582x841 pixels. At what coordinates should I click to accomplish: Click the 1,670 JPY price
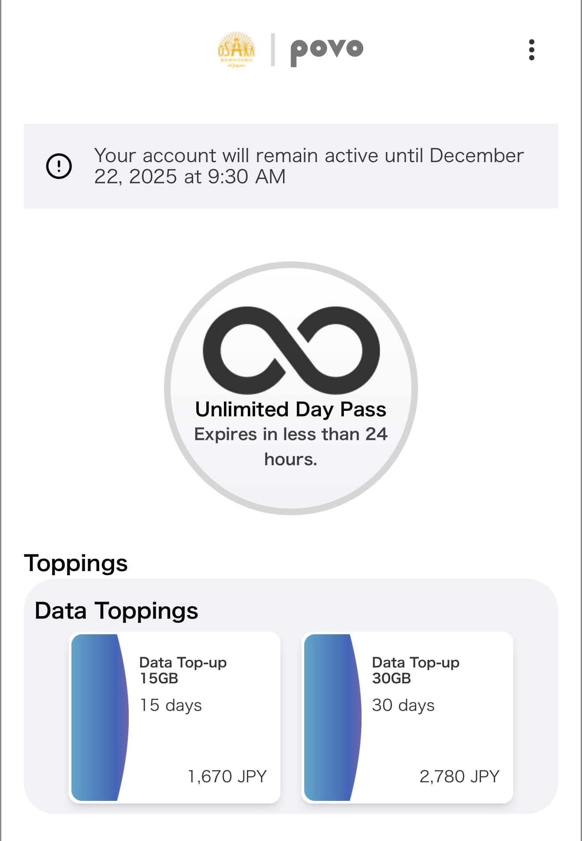pos(227,776)
